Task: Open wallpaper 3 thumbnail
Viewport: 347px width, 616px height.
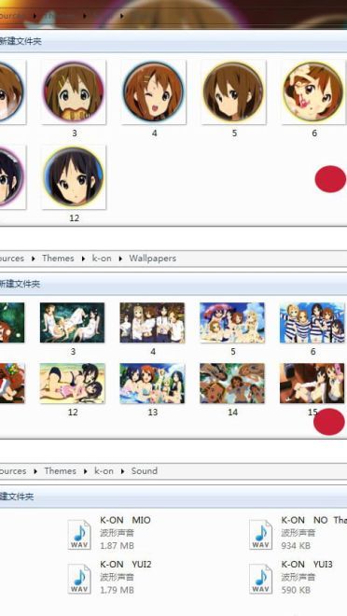Action: coord(72,323)
